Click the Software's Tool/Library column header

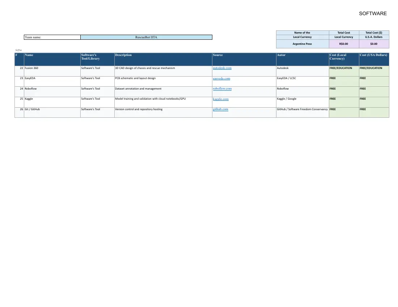97,60
